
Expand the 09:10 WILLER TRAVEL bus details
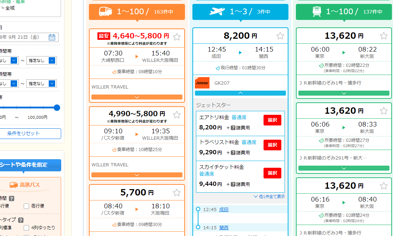click(137, 175)
